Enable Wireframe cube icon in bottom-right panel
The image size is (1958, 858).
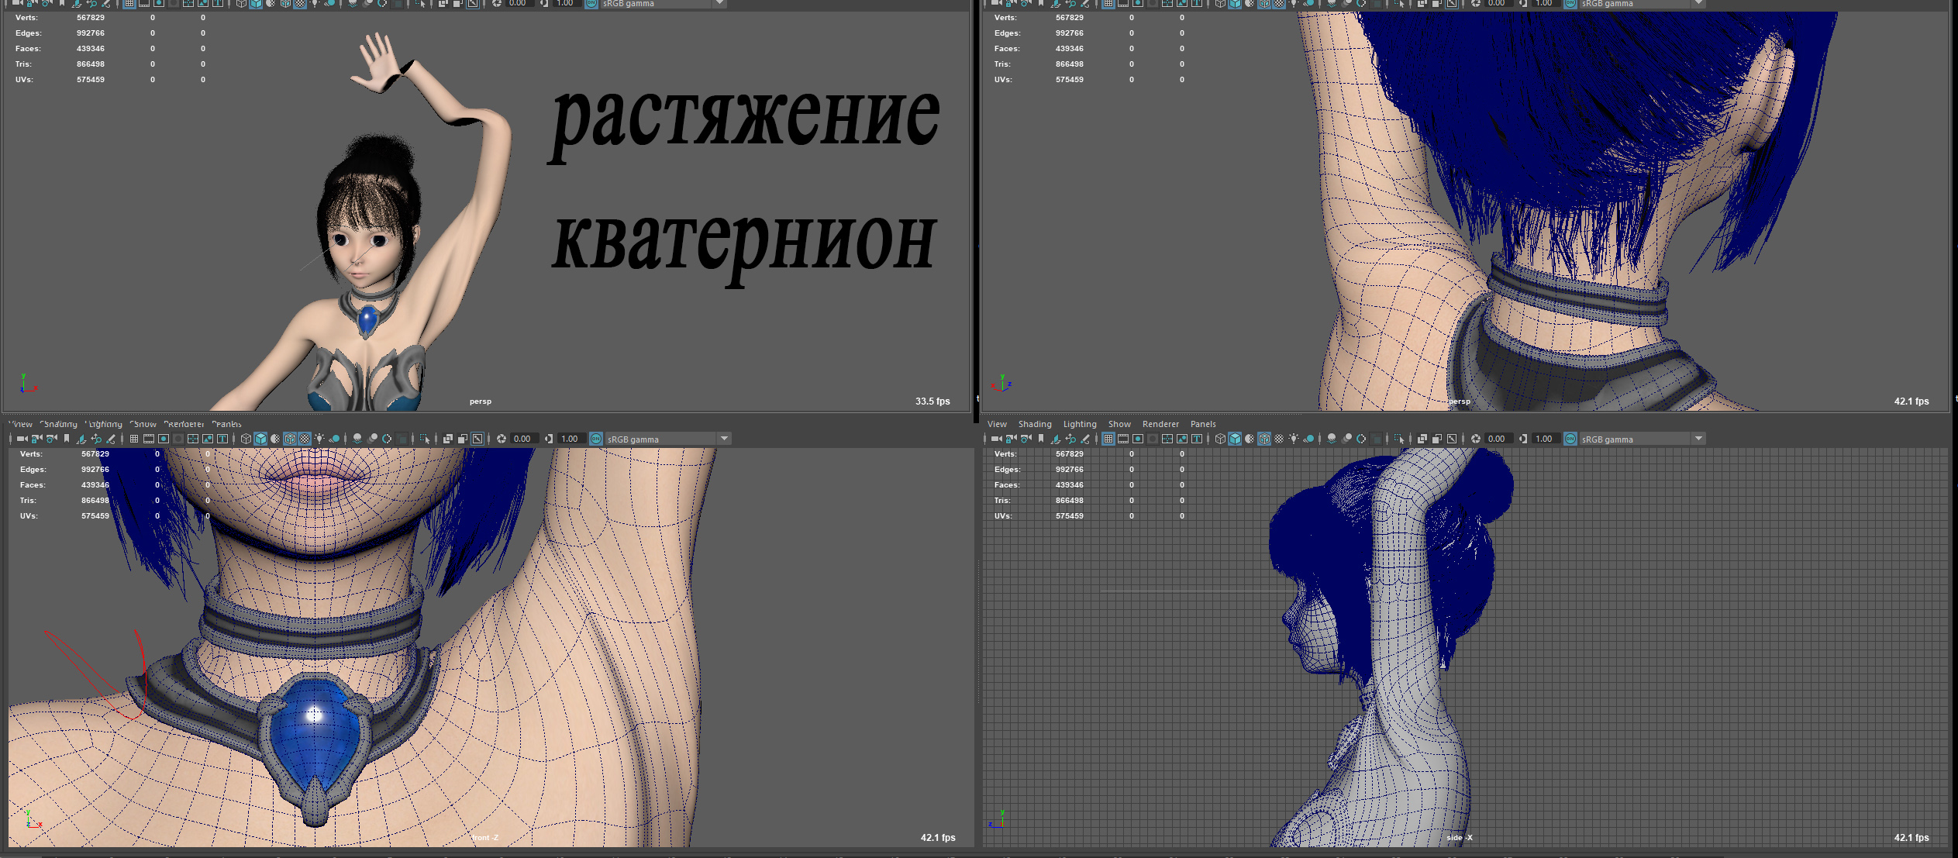[1220, 439]
